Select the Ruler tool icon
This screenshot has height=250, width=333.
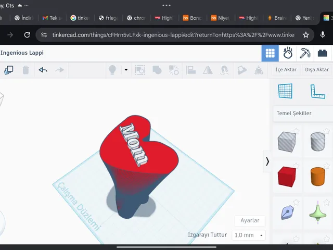pos(318,92)
